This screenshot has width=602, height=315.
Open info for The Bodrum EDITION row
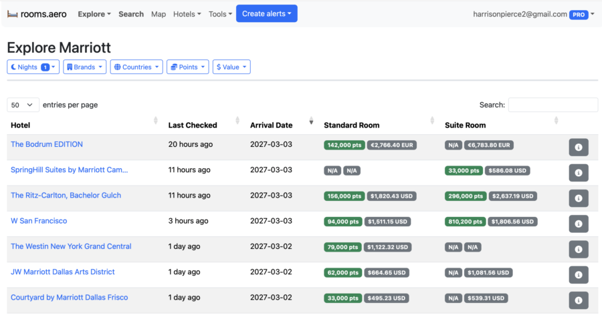579,147
